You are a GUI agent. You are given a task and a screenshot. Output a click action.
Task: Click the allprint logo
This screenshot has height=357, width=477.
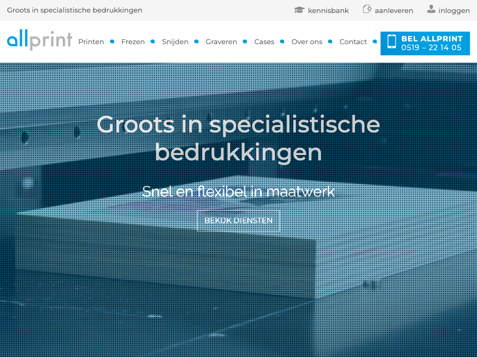pos(40,41)
